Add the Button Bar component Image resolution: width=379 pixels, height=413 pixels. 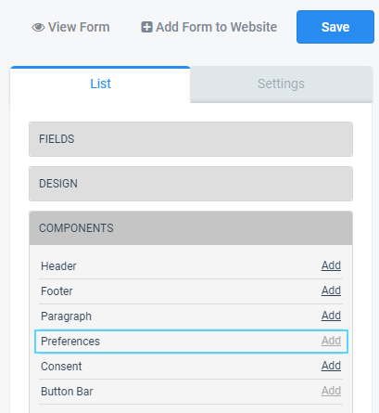(331, 391)
